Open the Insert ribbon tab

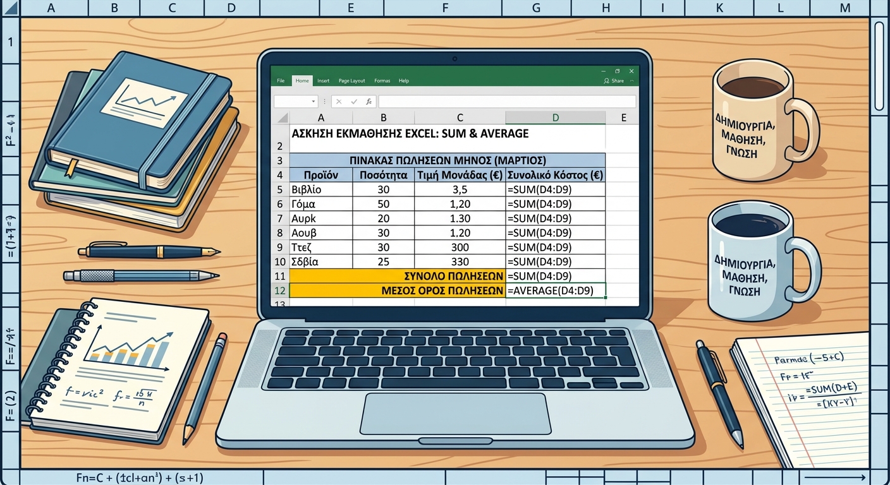(x=324, y=81)
